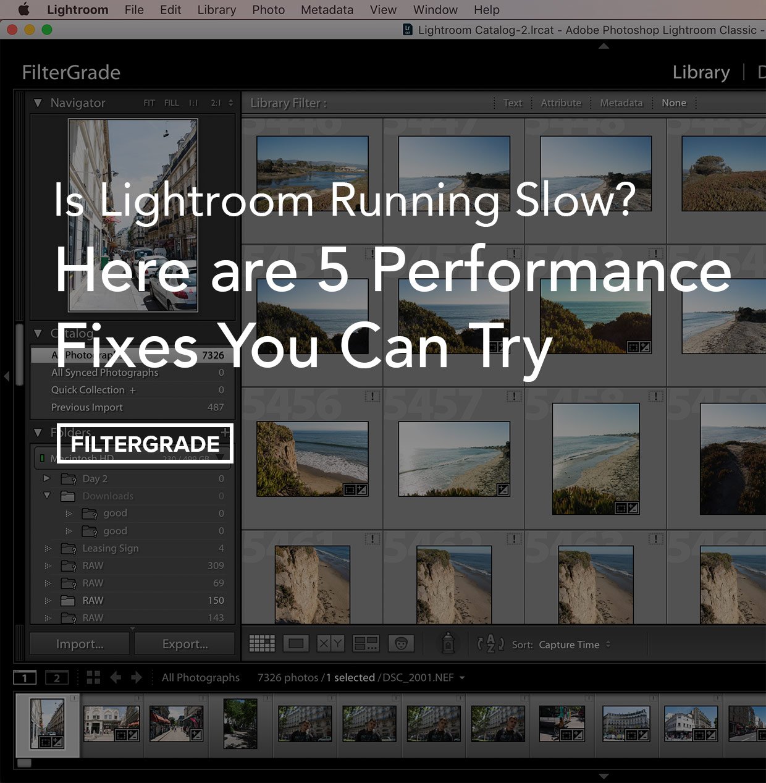
Task: Collapse the Catalog panel
Action: click(x=38, y=334)
